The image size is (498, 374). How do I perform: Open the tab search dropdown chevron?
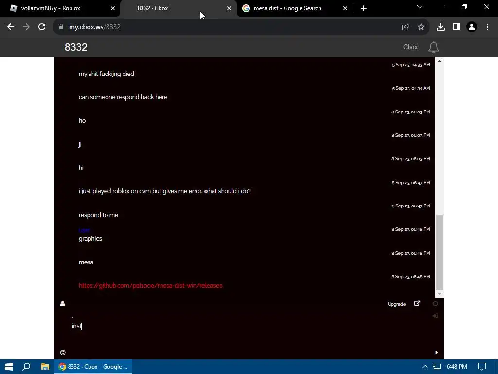[420, 7]
